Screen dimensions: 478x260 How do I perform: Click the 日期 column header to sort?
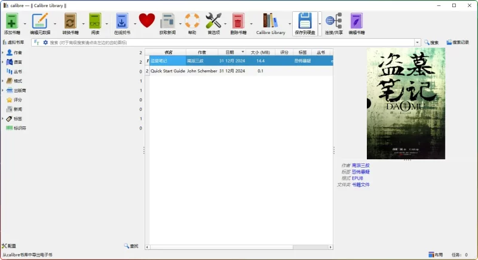[230, 52]
